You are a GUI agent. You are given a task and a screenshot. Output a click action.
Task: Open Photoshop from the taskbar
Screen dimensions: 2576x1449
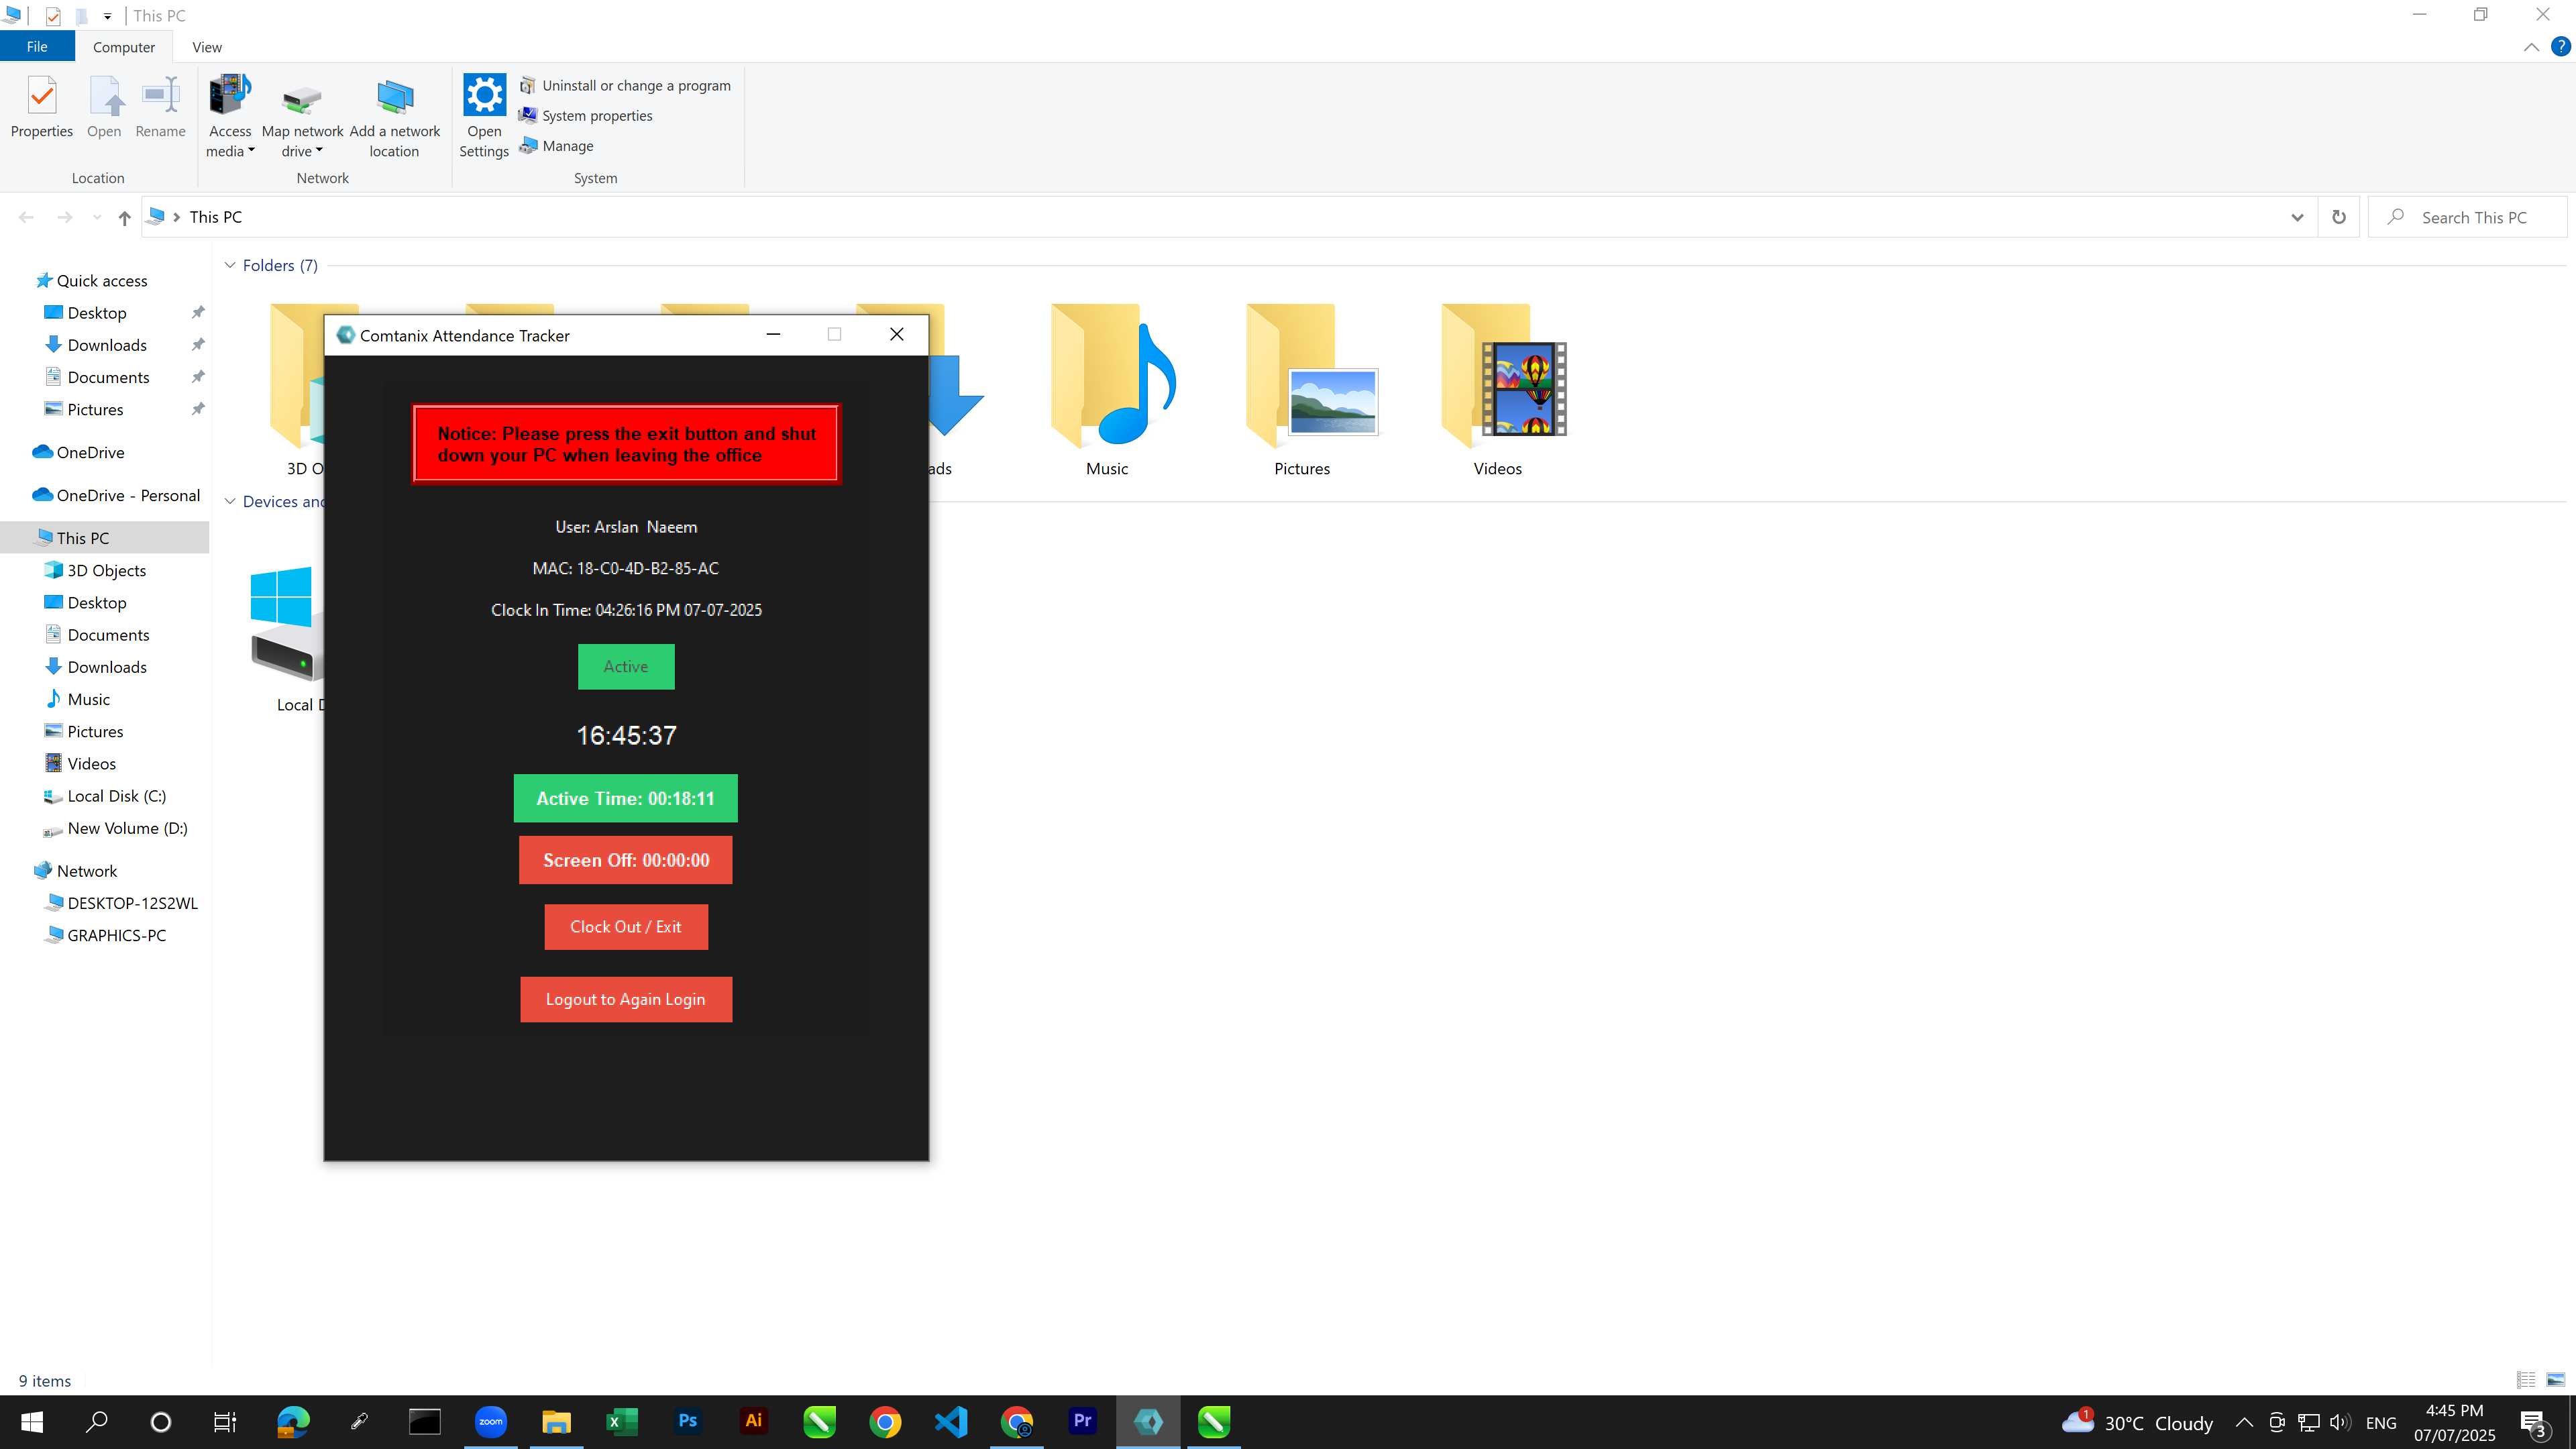coord(688,1422)
